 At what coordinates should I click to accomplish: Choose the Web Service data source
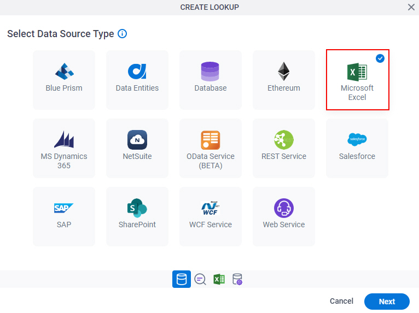tap(284, 216)
